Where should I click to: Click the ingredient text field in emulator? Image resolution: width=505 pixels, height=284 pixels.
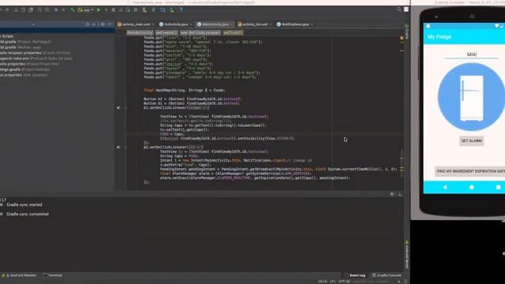[x=472, y=54]
